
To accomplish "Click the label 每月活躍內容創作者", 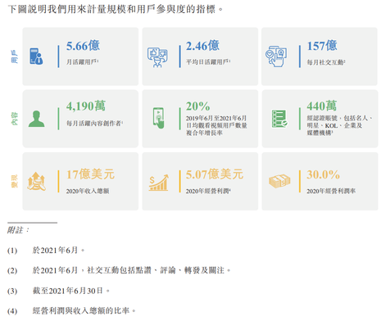I will coord(94,124).
